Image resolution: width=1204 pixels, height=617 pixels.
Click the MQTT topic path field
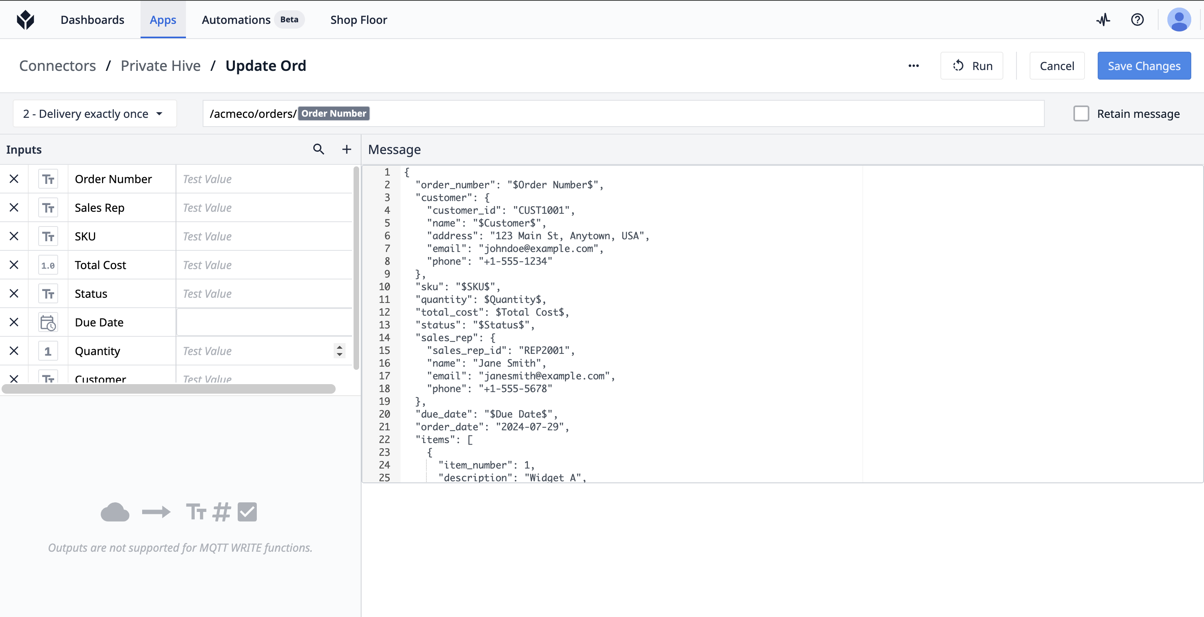click(623, 113)
